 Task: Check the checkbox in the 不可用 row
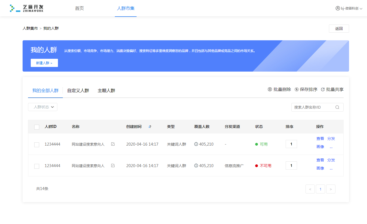37,166
